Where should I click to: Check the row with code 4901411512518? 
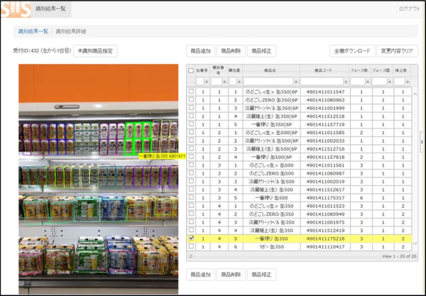coord(191,116)
